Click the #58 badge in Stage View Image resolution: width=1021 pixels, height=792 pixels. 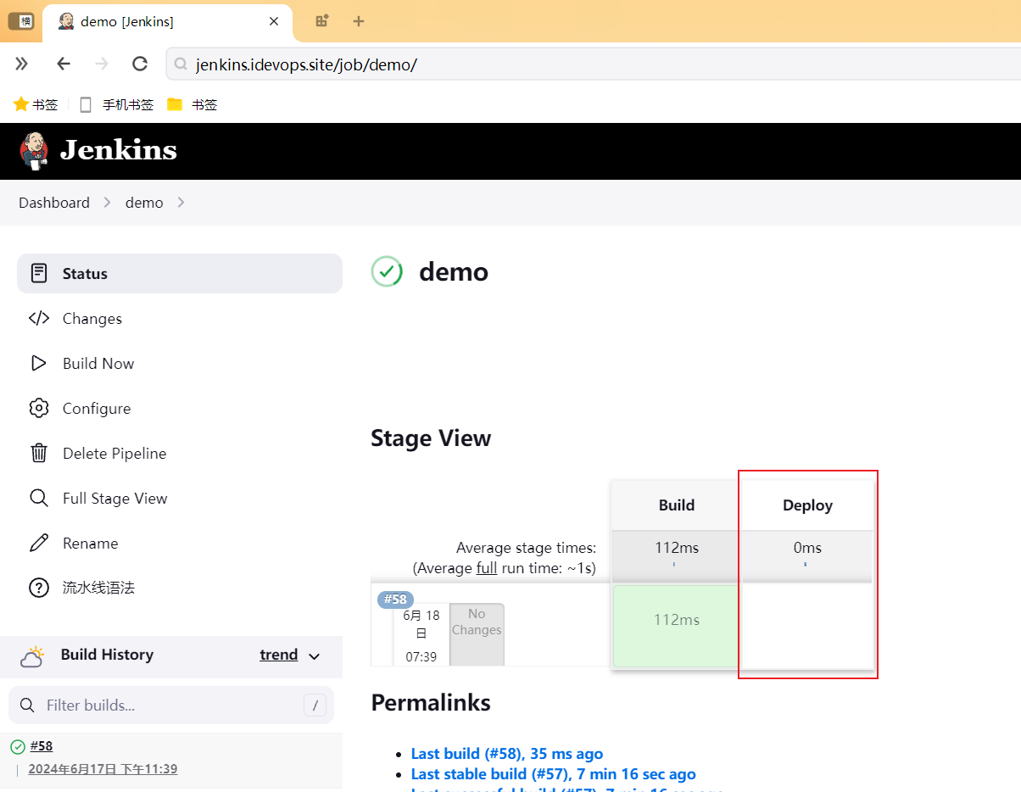tap(396, 600)
